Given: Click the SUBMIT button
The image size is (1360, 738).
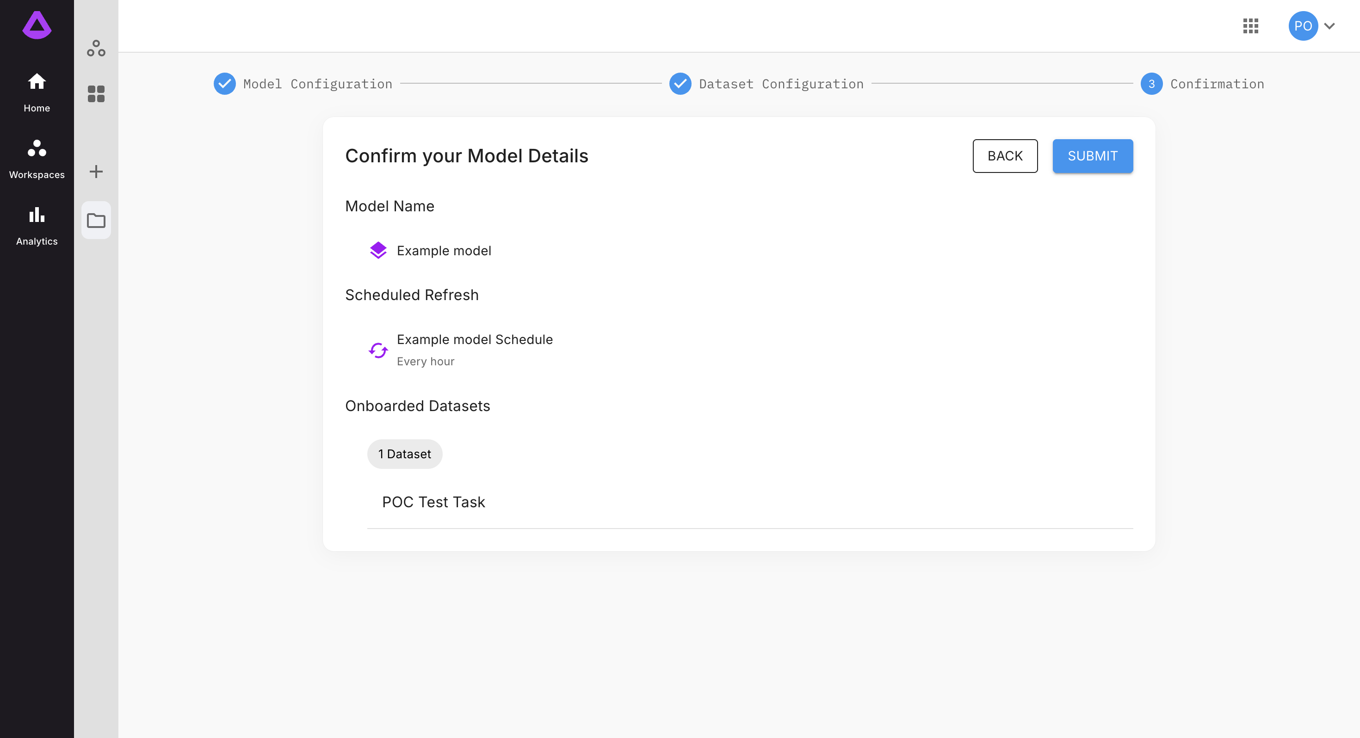Looking at the screenshot, I should point(1092,156).
